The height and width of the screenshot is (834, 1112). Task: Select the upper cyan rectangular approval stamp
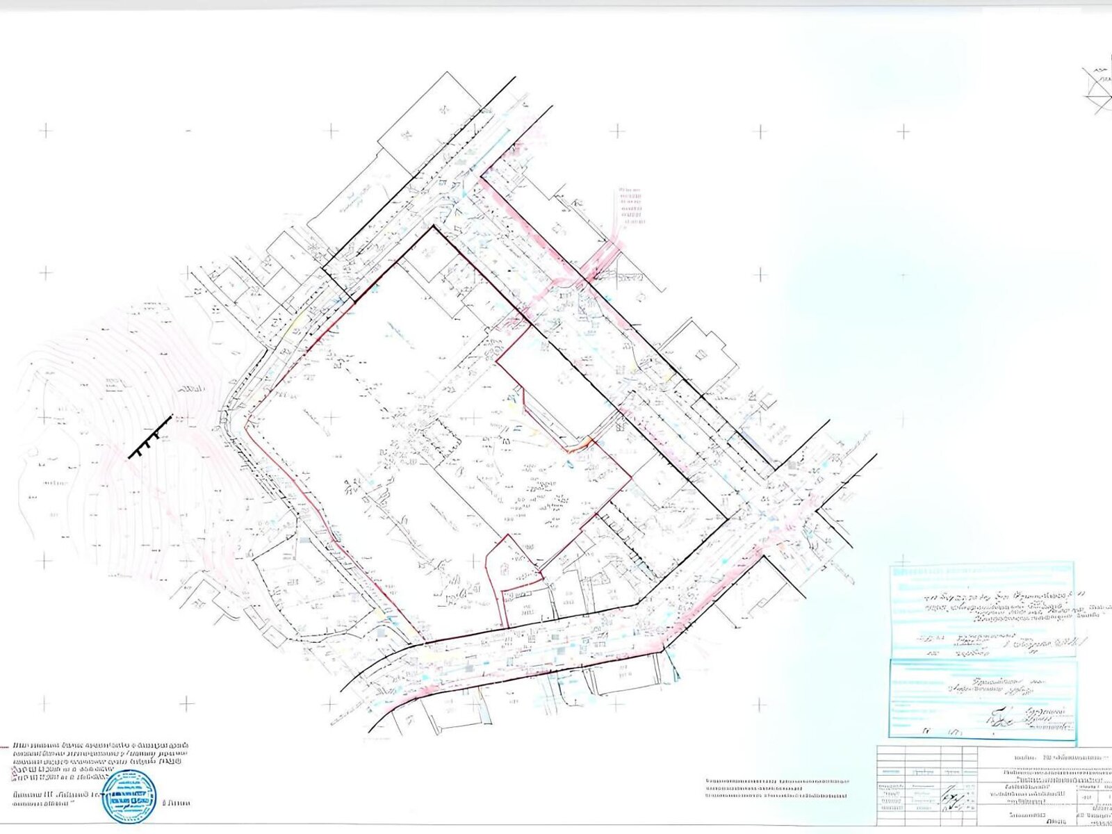coord(982,610)
